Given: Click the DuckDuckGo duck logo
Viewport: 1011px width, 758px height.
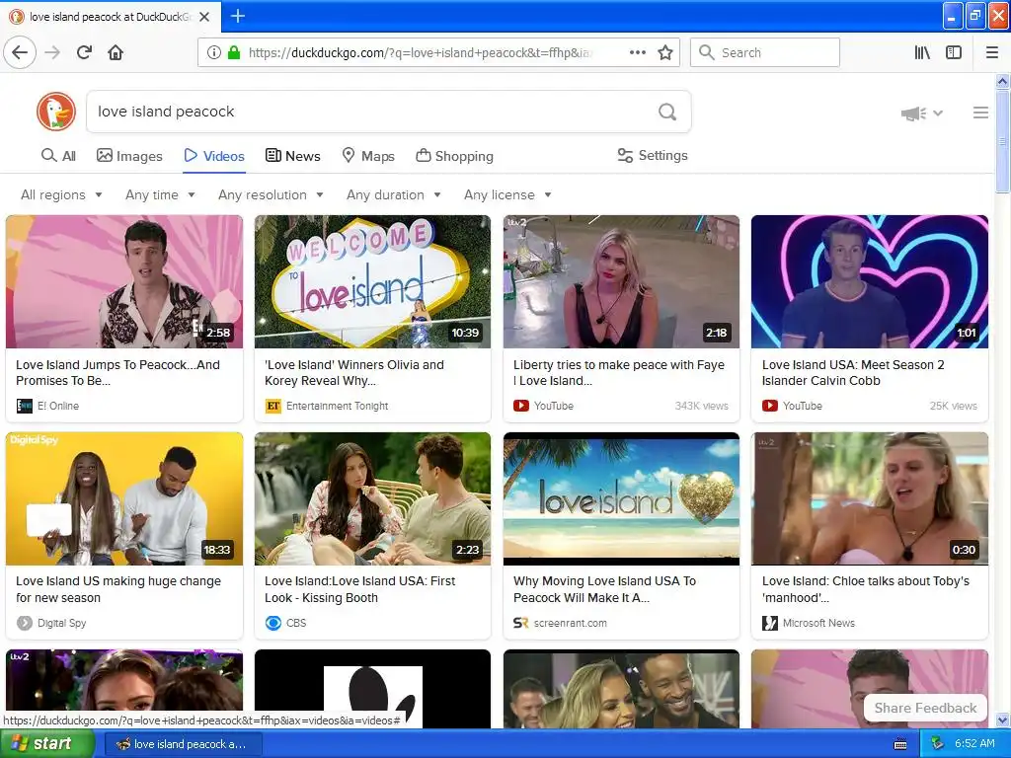Looking at the screenshot, I should 56,112.
